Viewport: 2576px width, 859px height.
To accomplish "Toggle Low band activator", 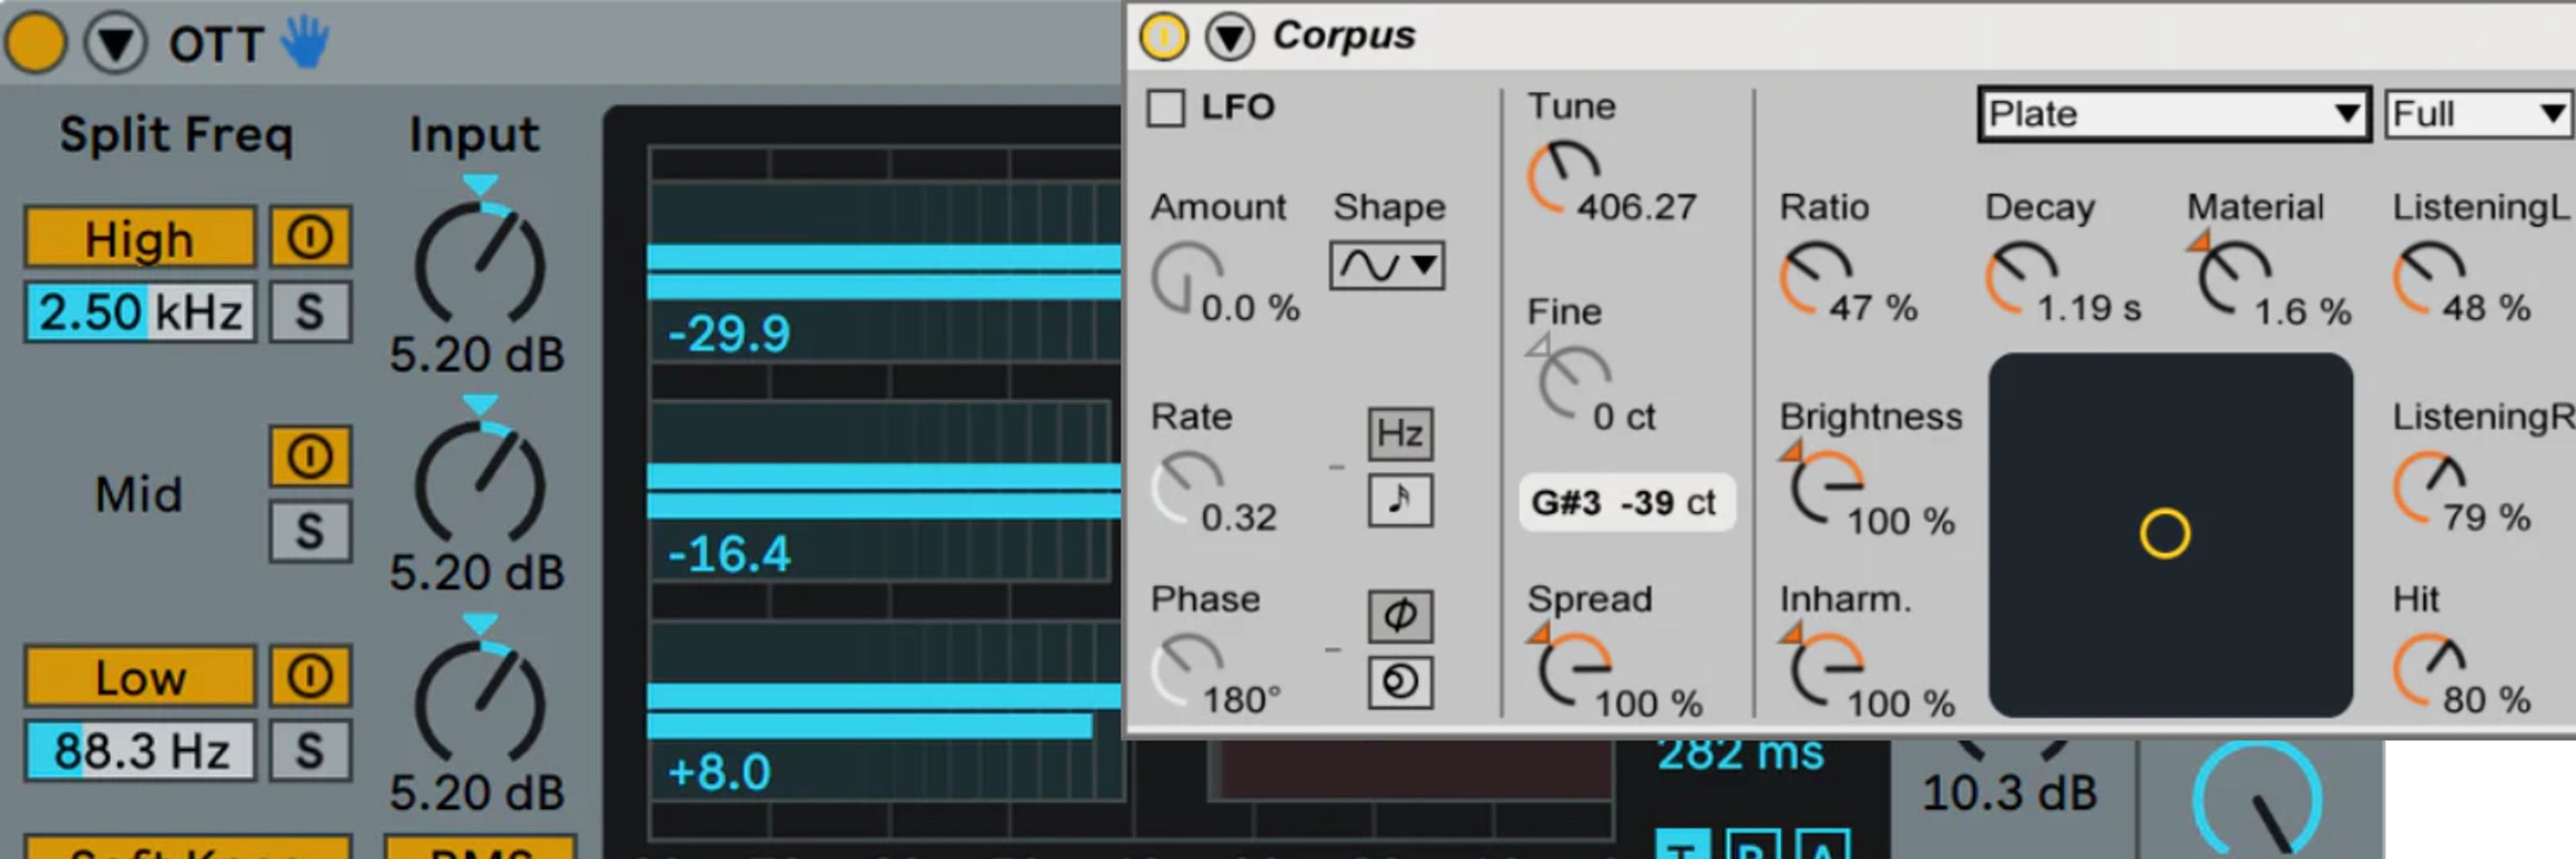I will (x=311, y=676).
